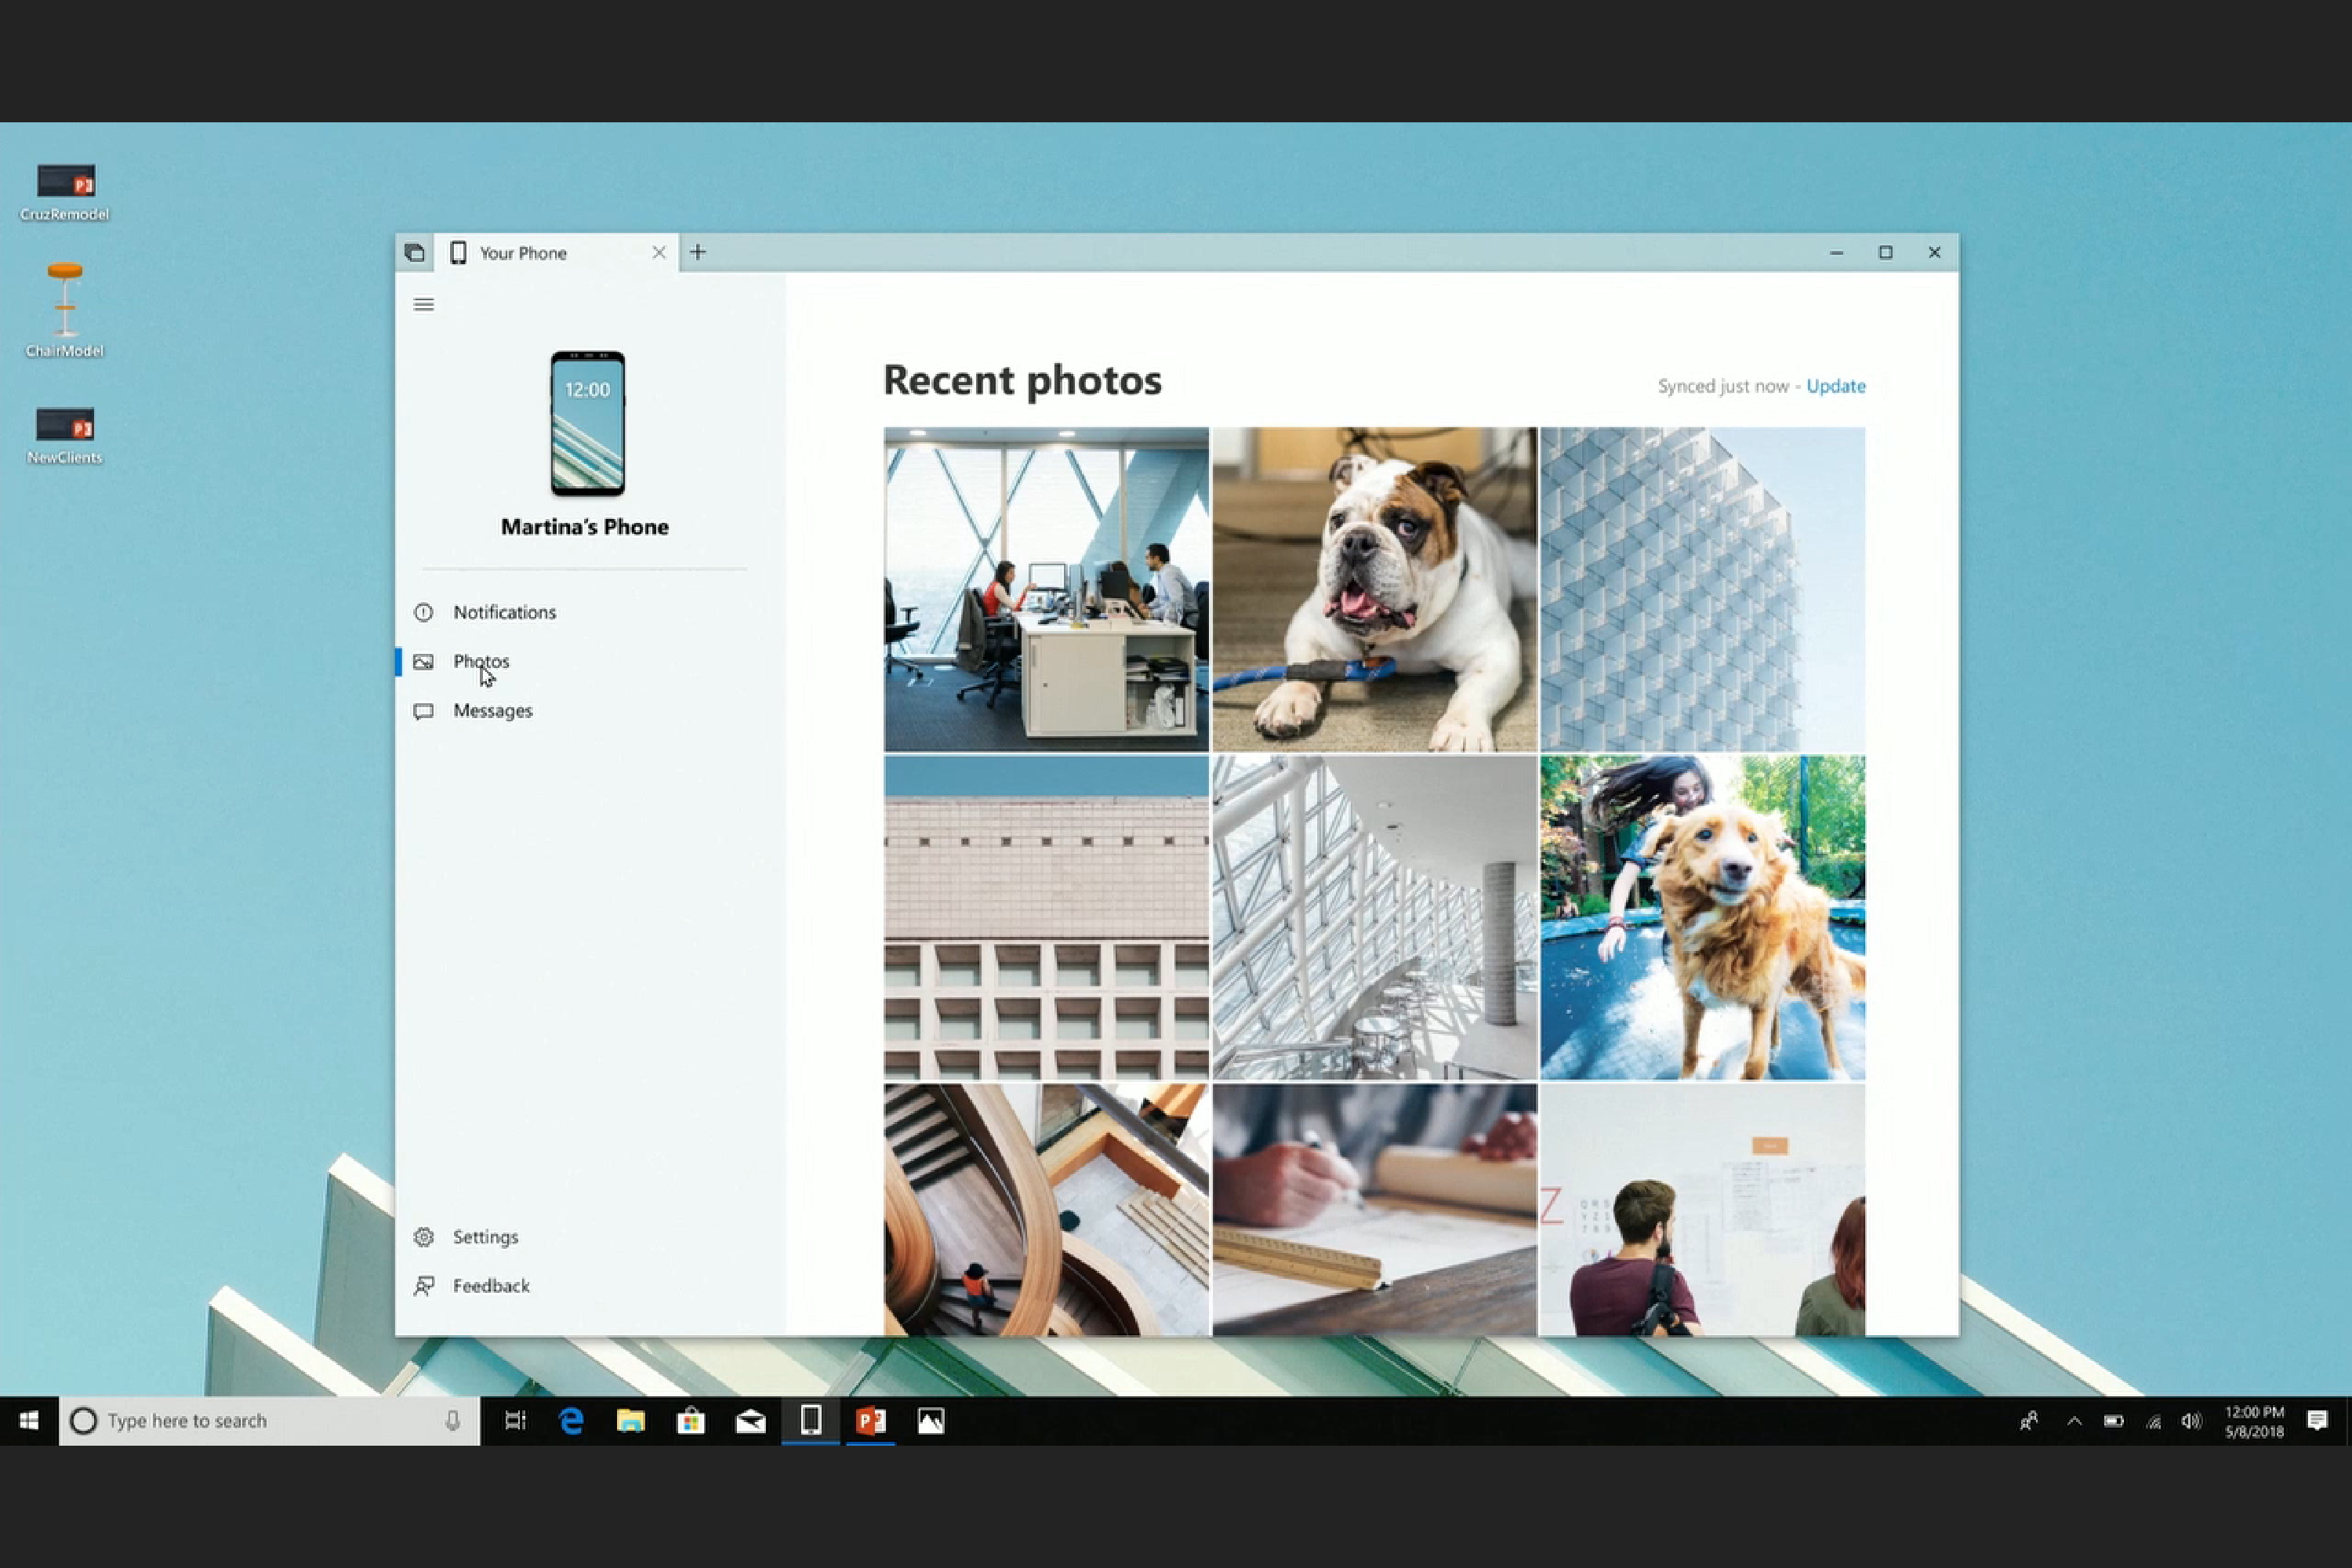
Task: Send Feedback using the sidebar icon
Action: click(492, 1286)
